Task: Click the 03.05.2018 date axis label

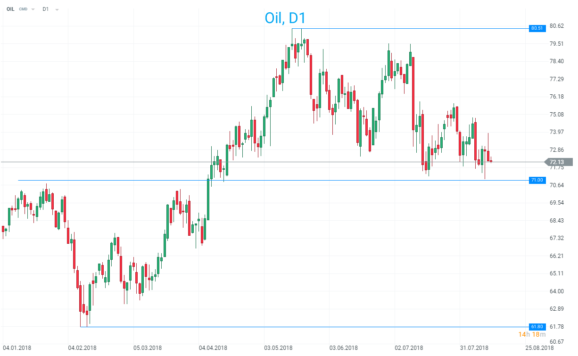Action: pos(278,348)
